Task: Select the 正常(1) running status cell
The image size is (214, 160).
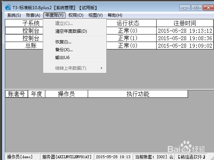Action: pos(128,38)
